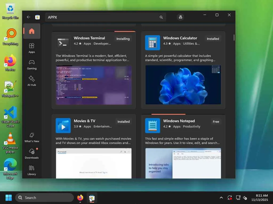
Task: Open the Movies & TV title link
Action: (85, 121)
